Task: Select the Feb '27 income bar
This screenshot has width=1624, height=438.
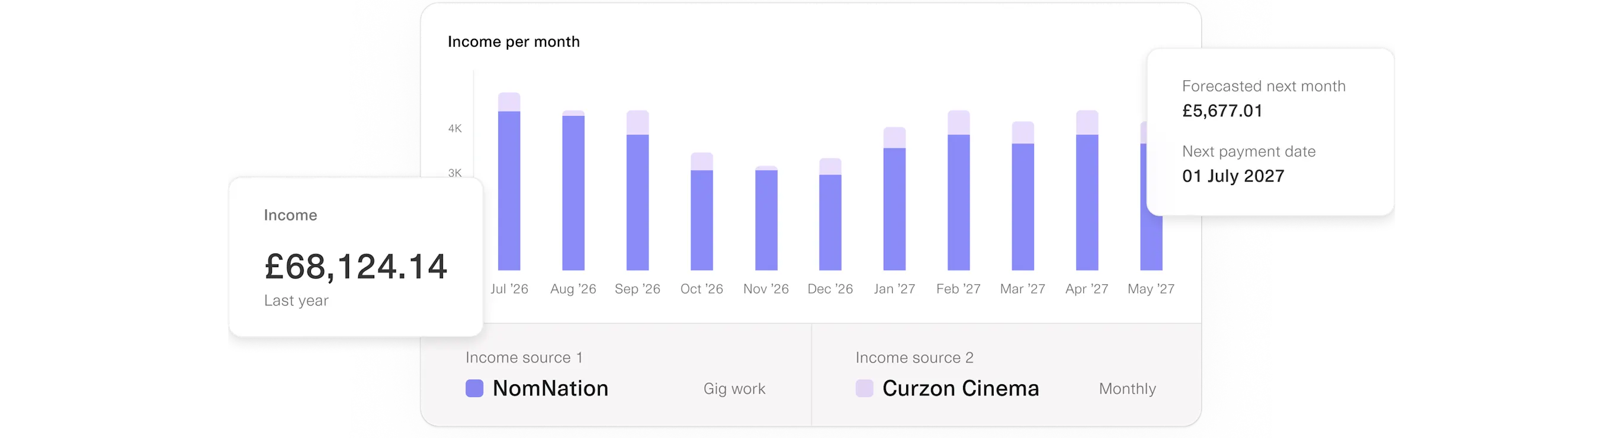Action: pyautogui.click(x=959, y=190)
